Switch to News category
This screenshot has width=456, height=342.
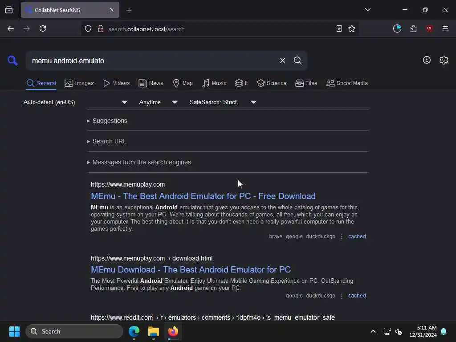[x=151, y=83]
